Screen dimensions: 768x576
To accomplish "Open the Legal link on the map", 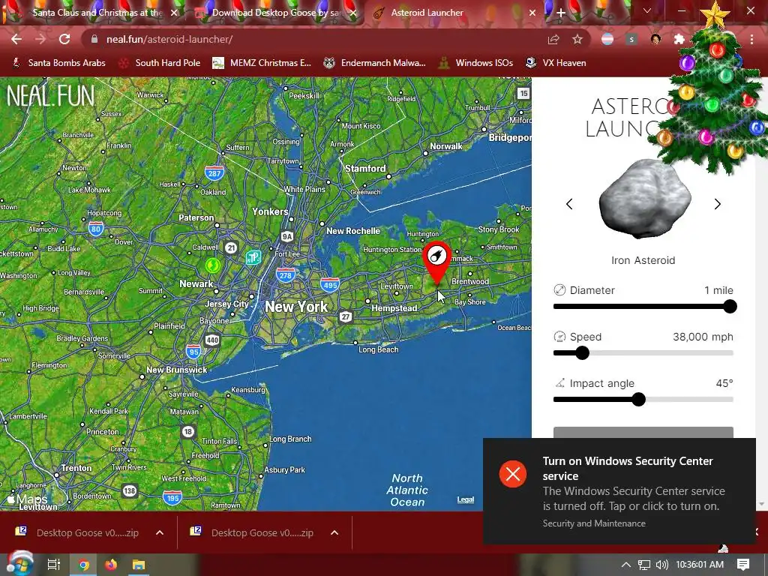I will tap(465, 499).
